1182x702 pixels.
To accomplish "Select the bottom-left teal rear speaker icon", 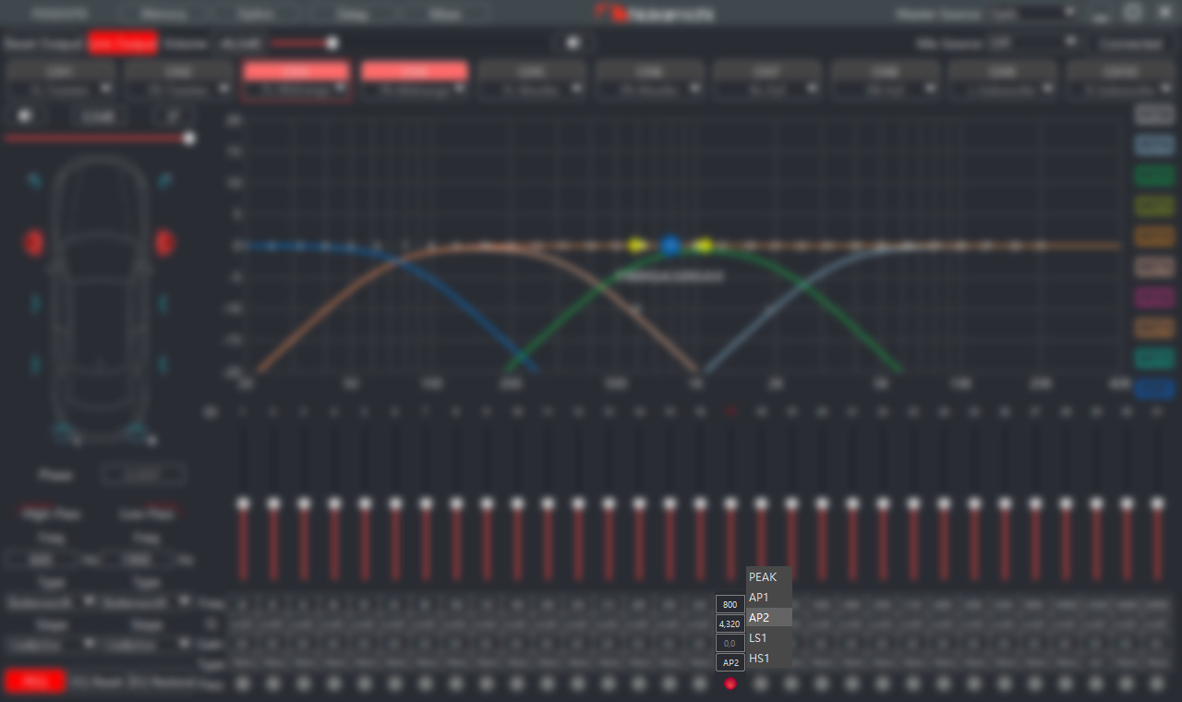I will pos(35,363).
